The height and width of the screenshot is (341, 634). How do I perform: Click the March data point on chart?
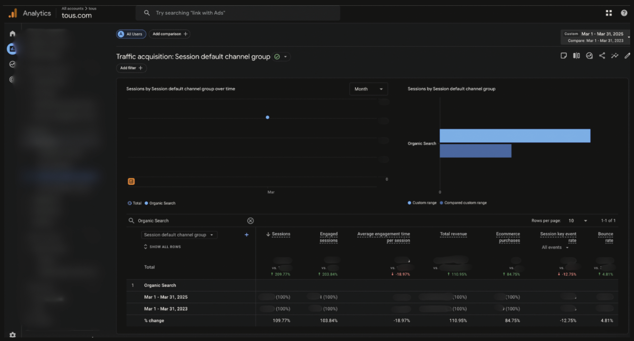268,117
